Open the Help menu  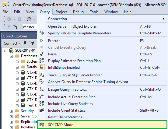(128, 12)
